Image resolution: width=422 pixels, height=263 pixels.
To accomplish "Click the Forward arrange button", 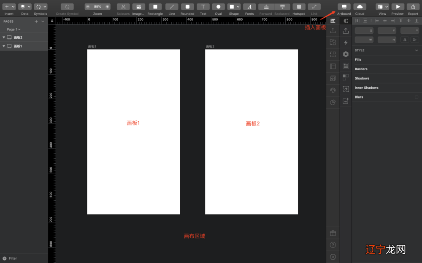I will click(x=266, y=7).
